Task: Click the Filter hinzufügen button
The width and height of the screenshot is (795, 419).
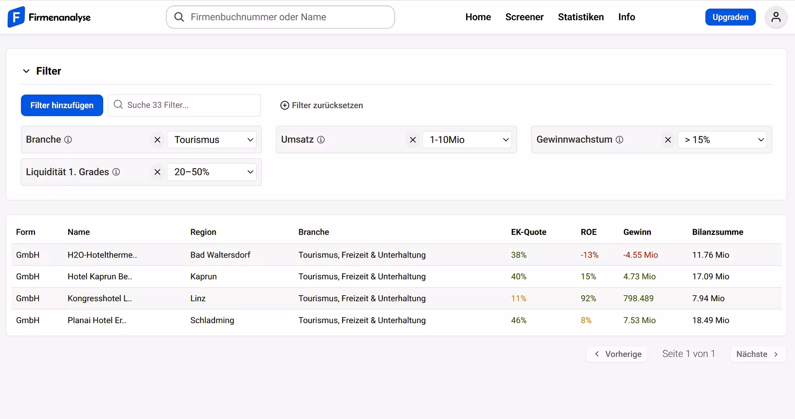Action: pos(62,105)
